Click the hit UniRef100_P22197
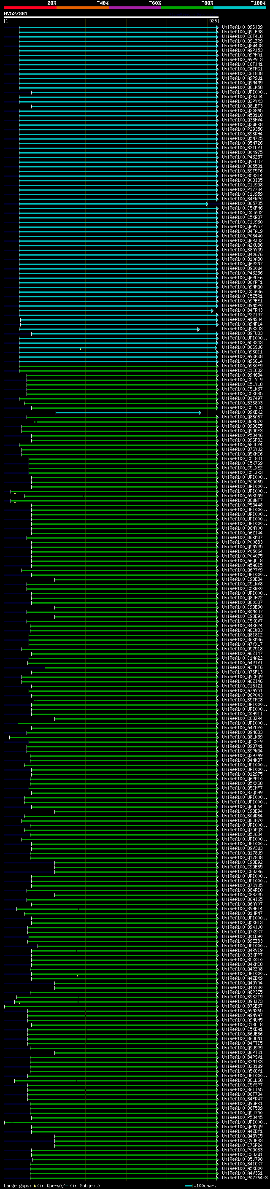This screenshot has height=1189, width=270. [242, 315]
